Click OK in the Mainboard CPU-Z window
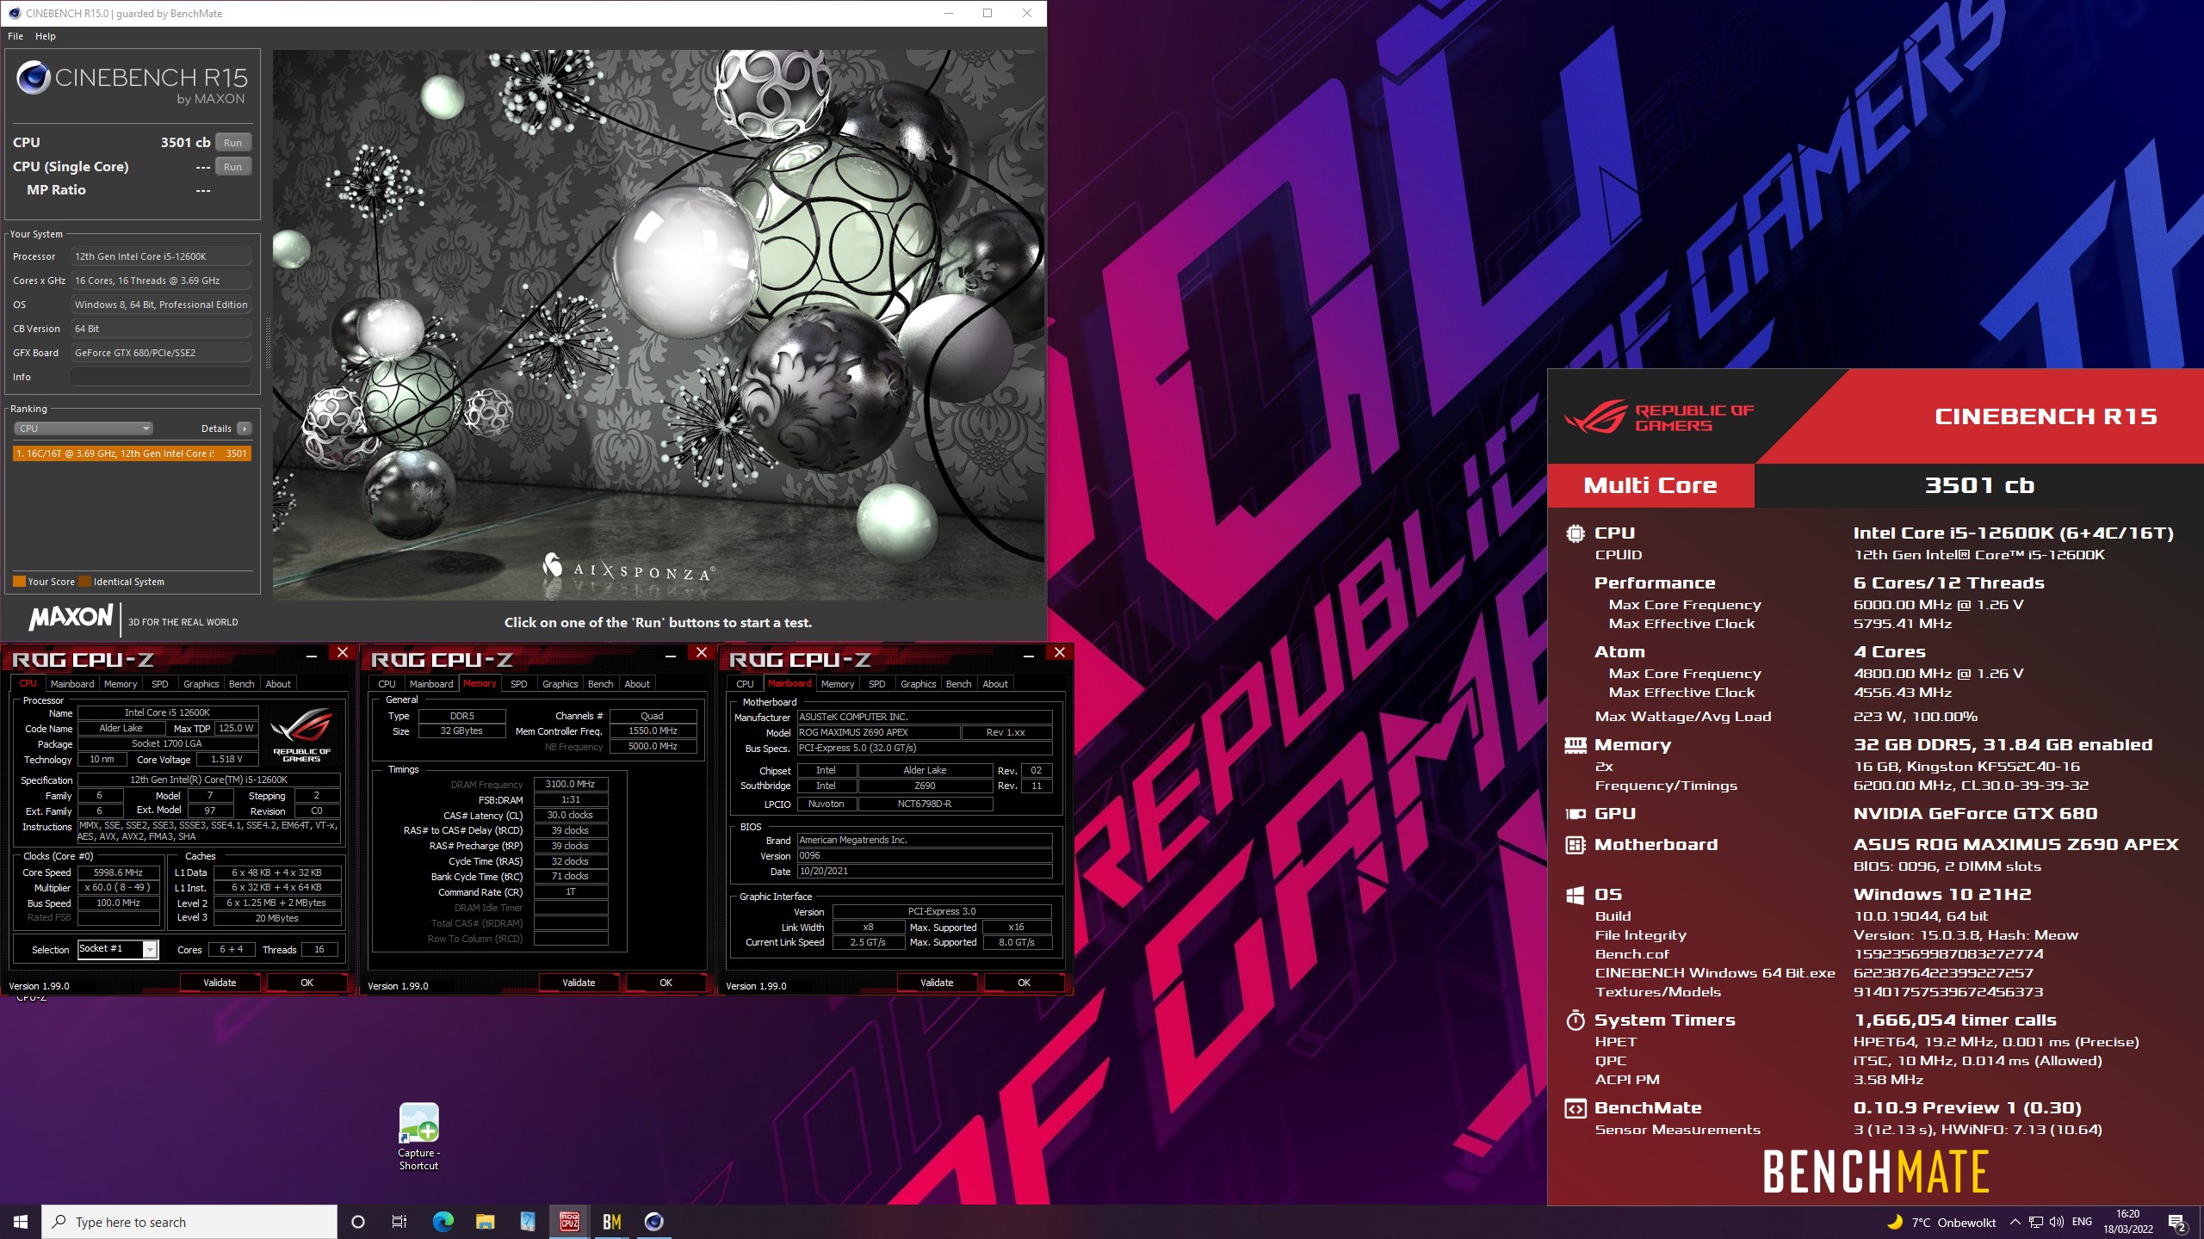Viewport: 2204px width, 1239px height. [x=1025, y=983]
